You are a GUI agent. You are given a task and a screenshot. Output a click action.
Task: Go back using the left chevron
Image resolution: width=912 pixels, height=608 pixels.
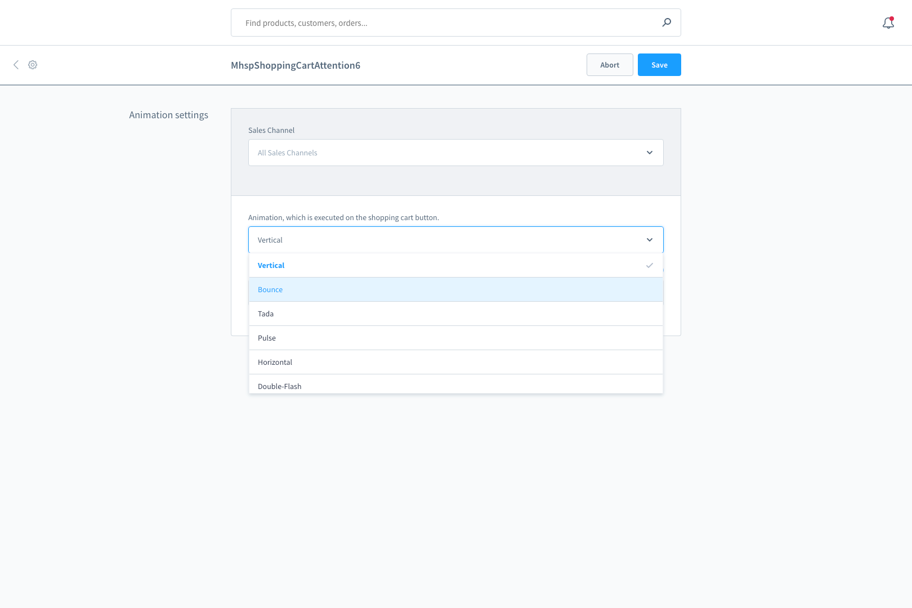point(16,65)
